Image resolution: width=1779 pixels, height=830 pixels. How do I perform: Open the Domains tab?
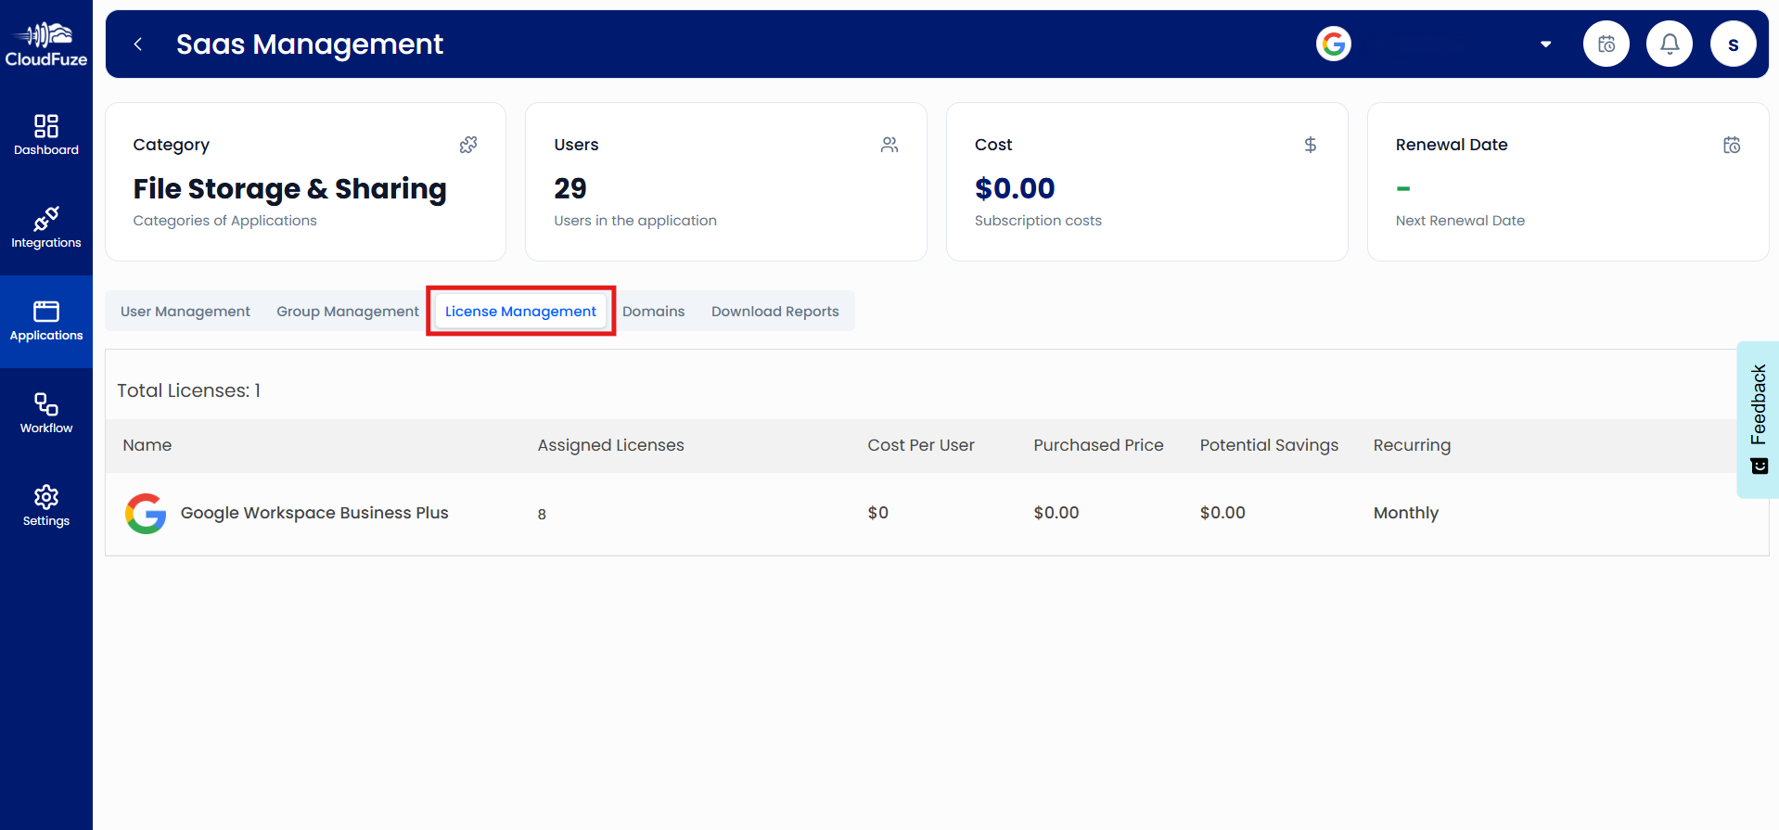(x=653, y=312)
